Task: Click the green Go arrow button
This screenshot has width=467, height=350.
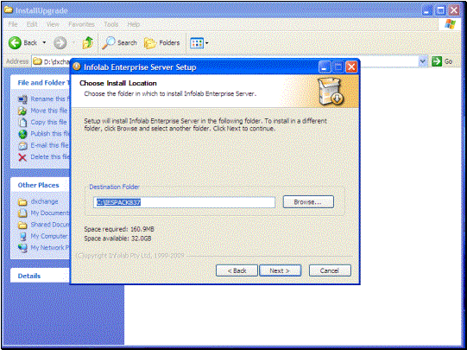Action: 437,61
